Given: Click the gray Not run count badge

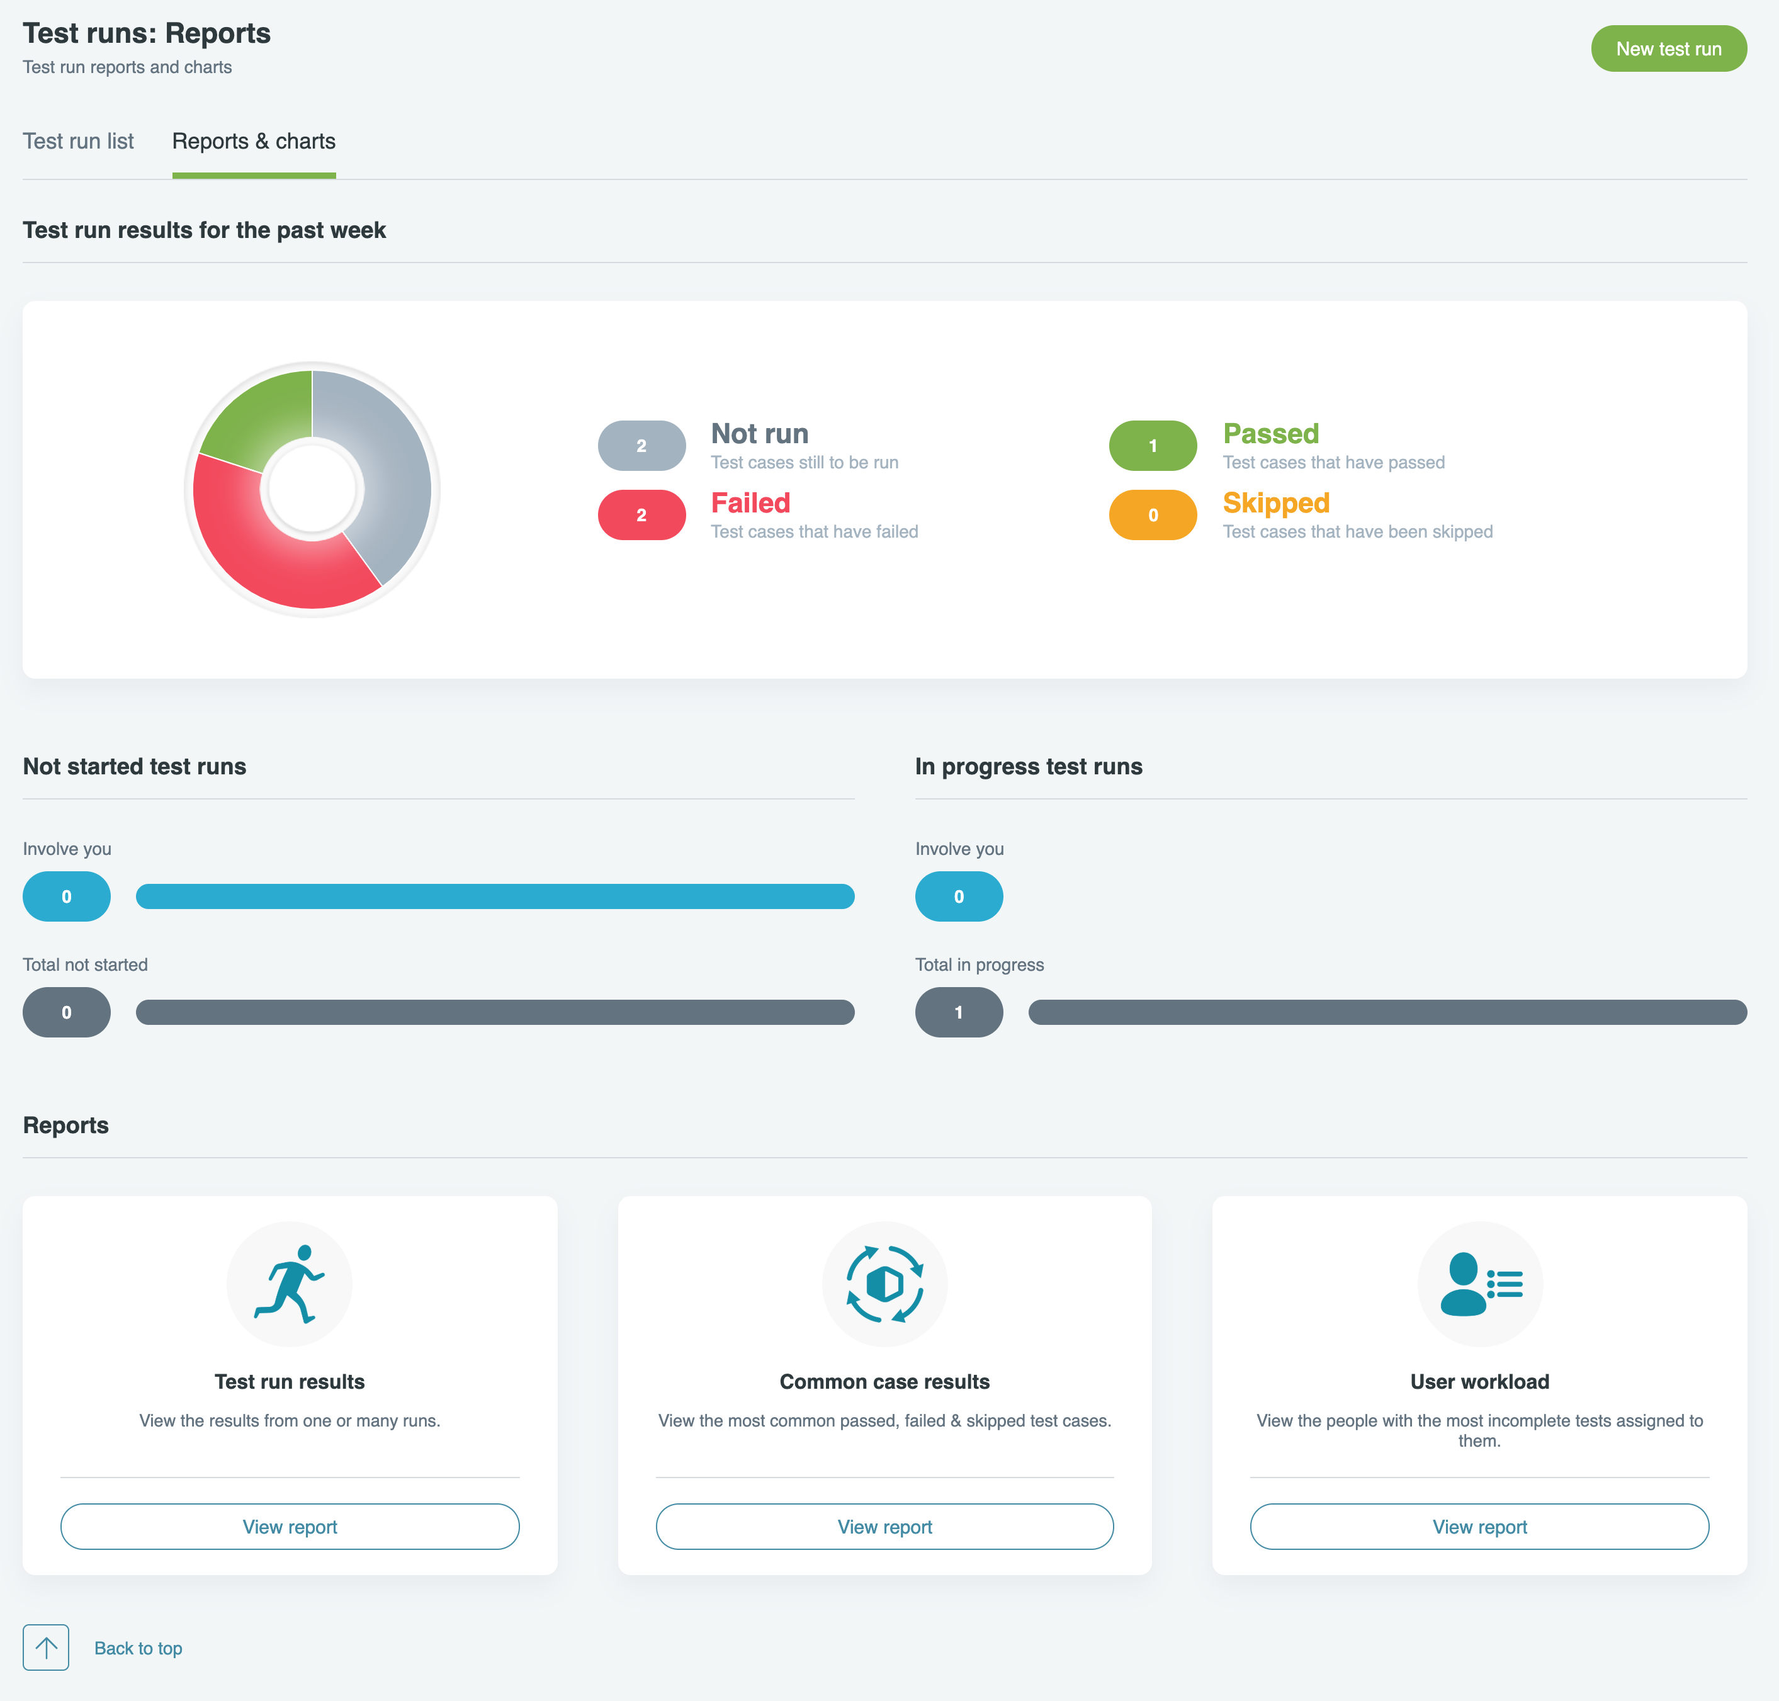Looking at the screenshot, I should 641,445.
